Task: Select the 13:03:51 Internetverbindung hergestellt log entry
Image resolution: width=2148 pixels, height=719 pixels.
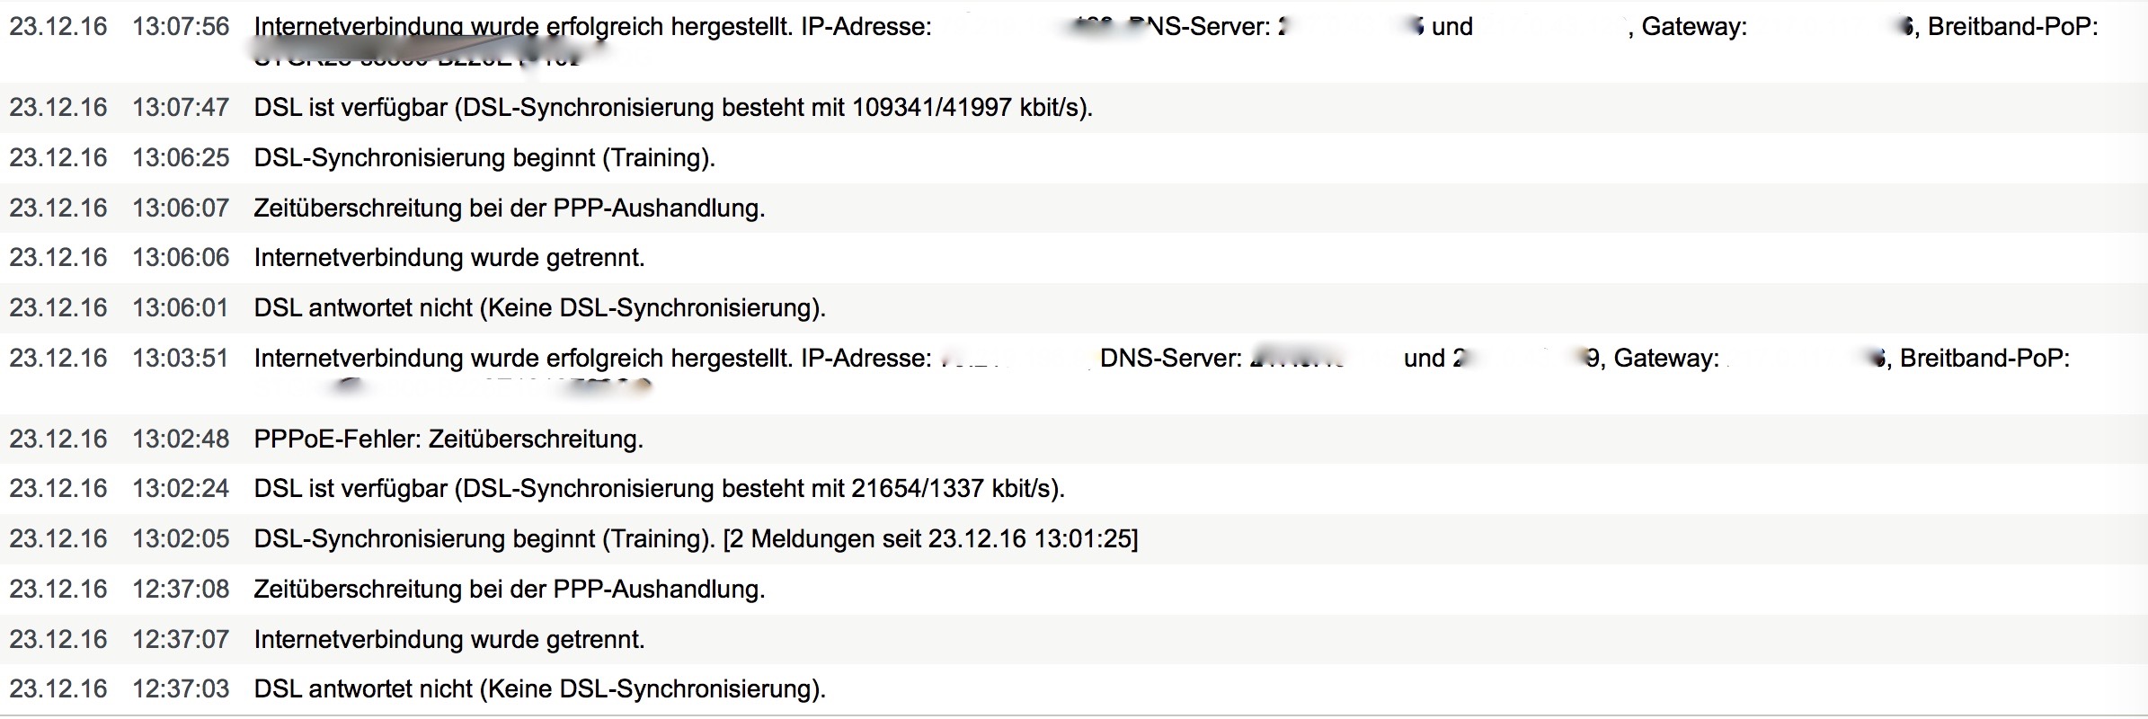Action: (x=1074, y=373)
